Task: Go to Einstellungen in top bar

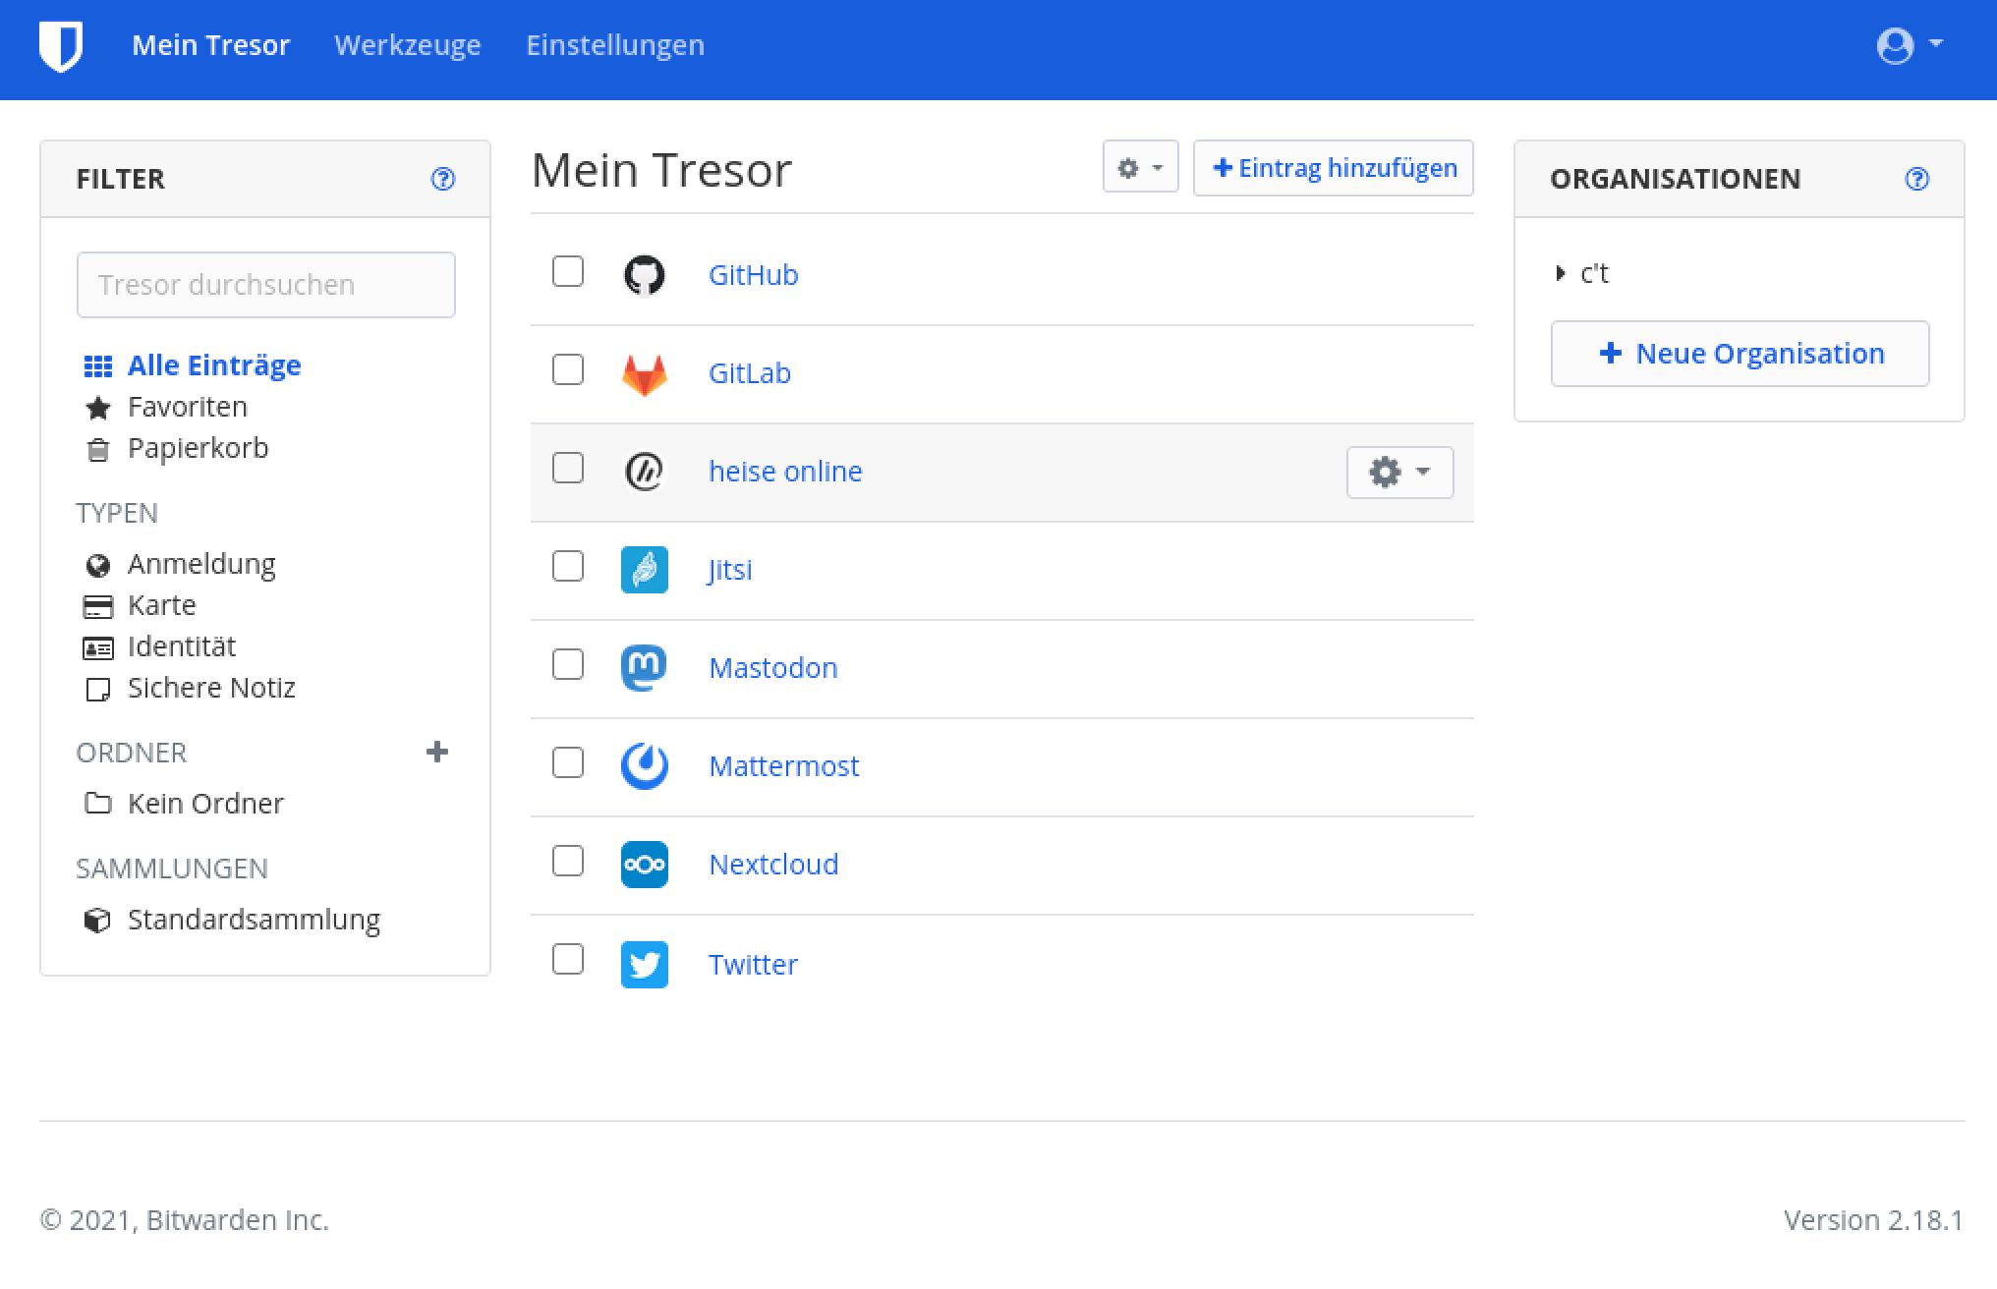Action: [x=615, y=45]
